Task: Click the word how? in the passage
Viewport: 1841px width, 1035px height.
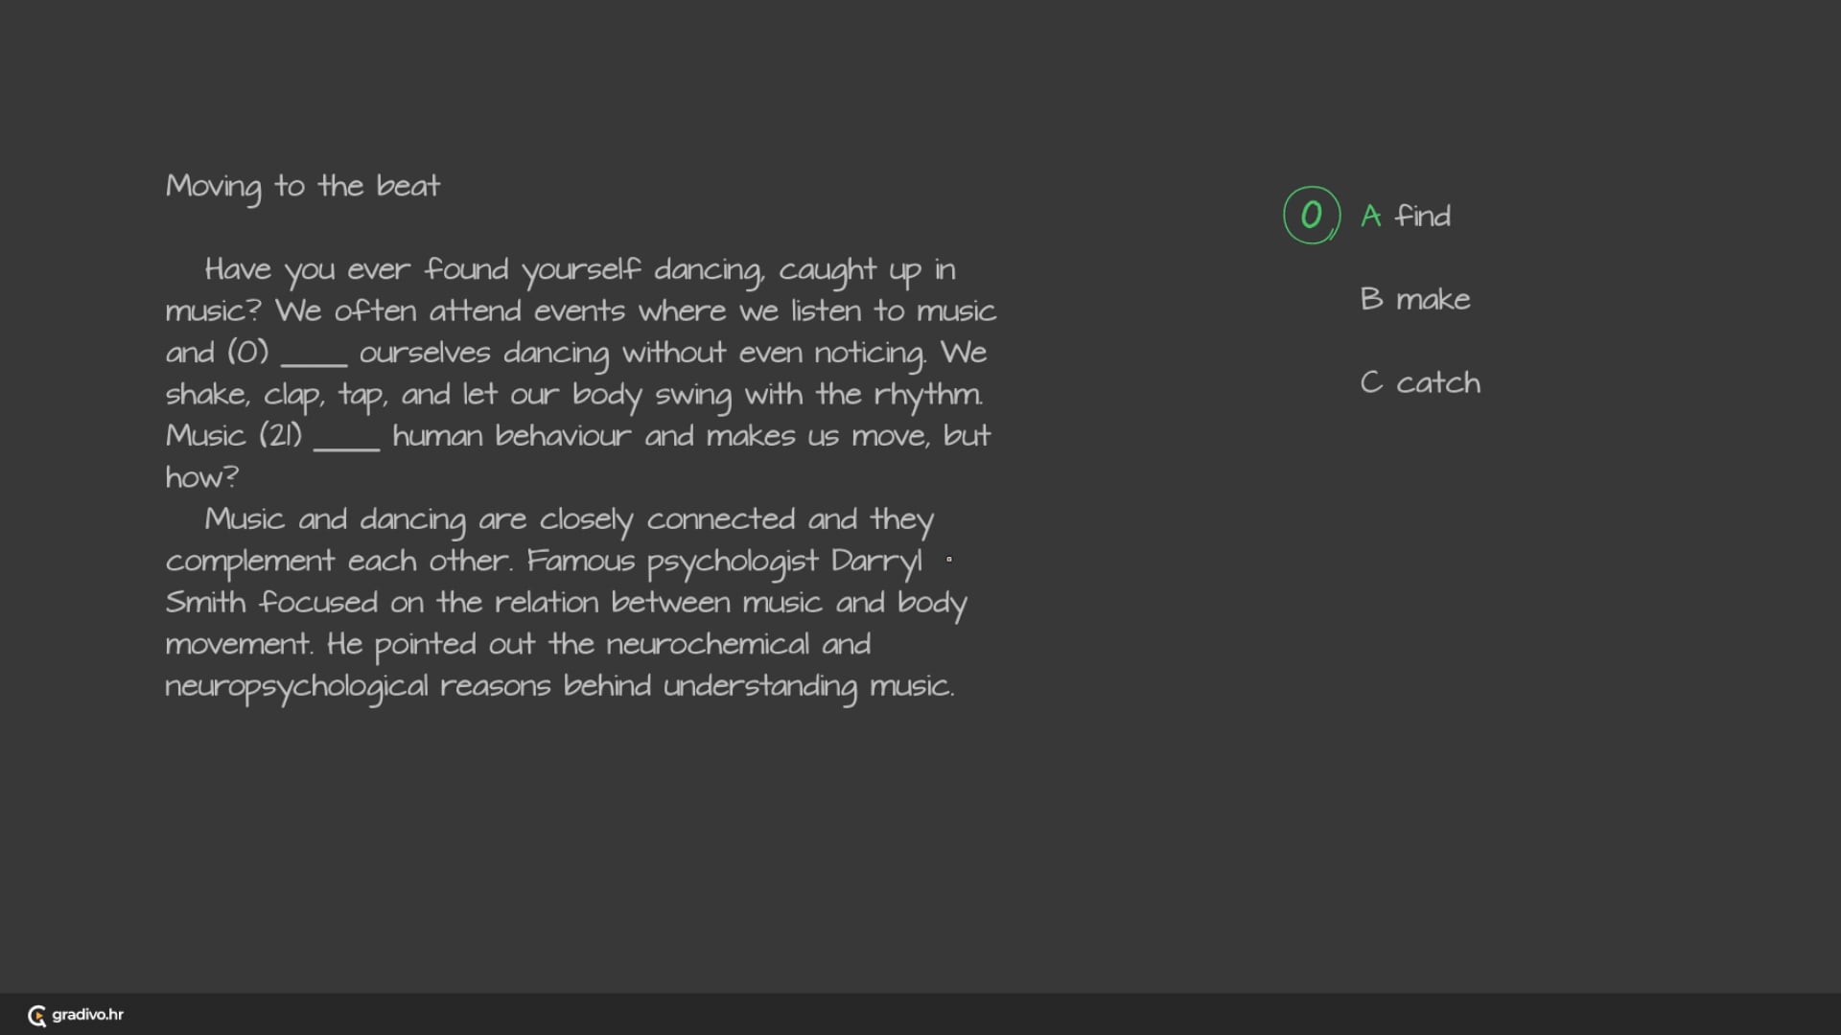Action: coord(201,477)
